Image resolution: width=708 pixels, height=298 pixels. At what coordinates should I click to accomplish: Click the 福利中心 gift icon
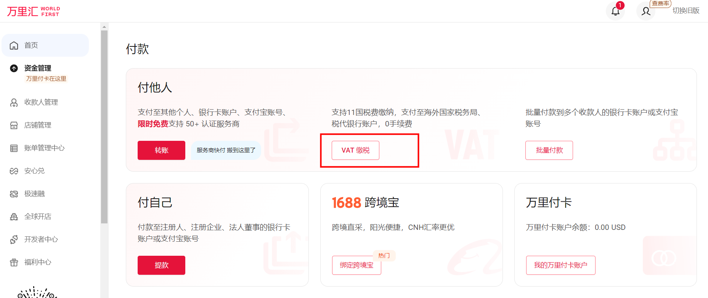click(x=14, y=262)
